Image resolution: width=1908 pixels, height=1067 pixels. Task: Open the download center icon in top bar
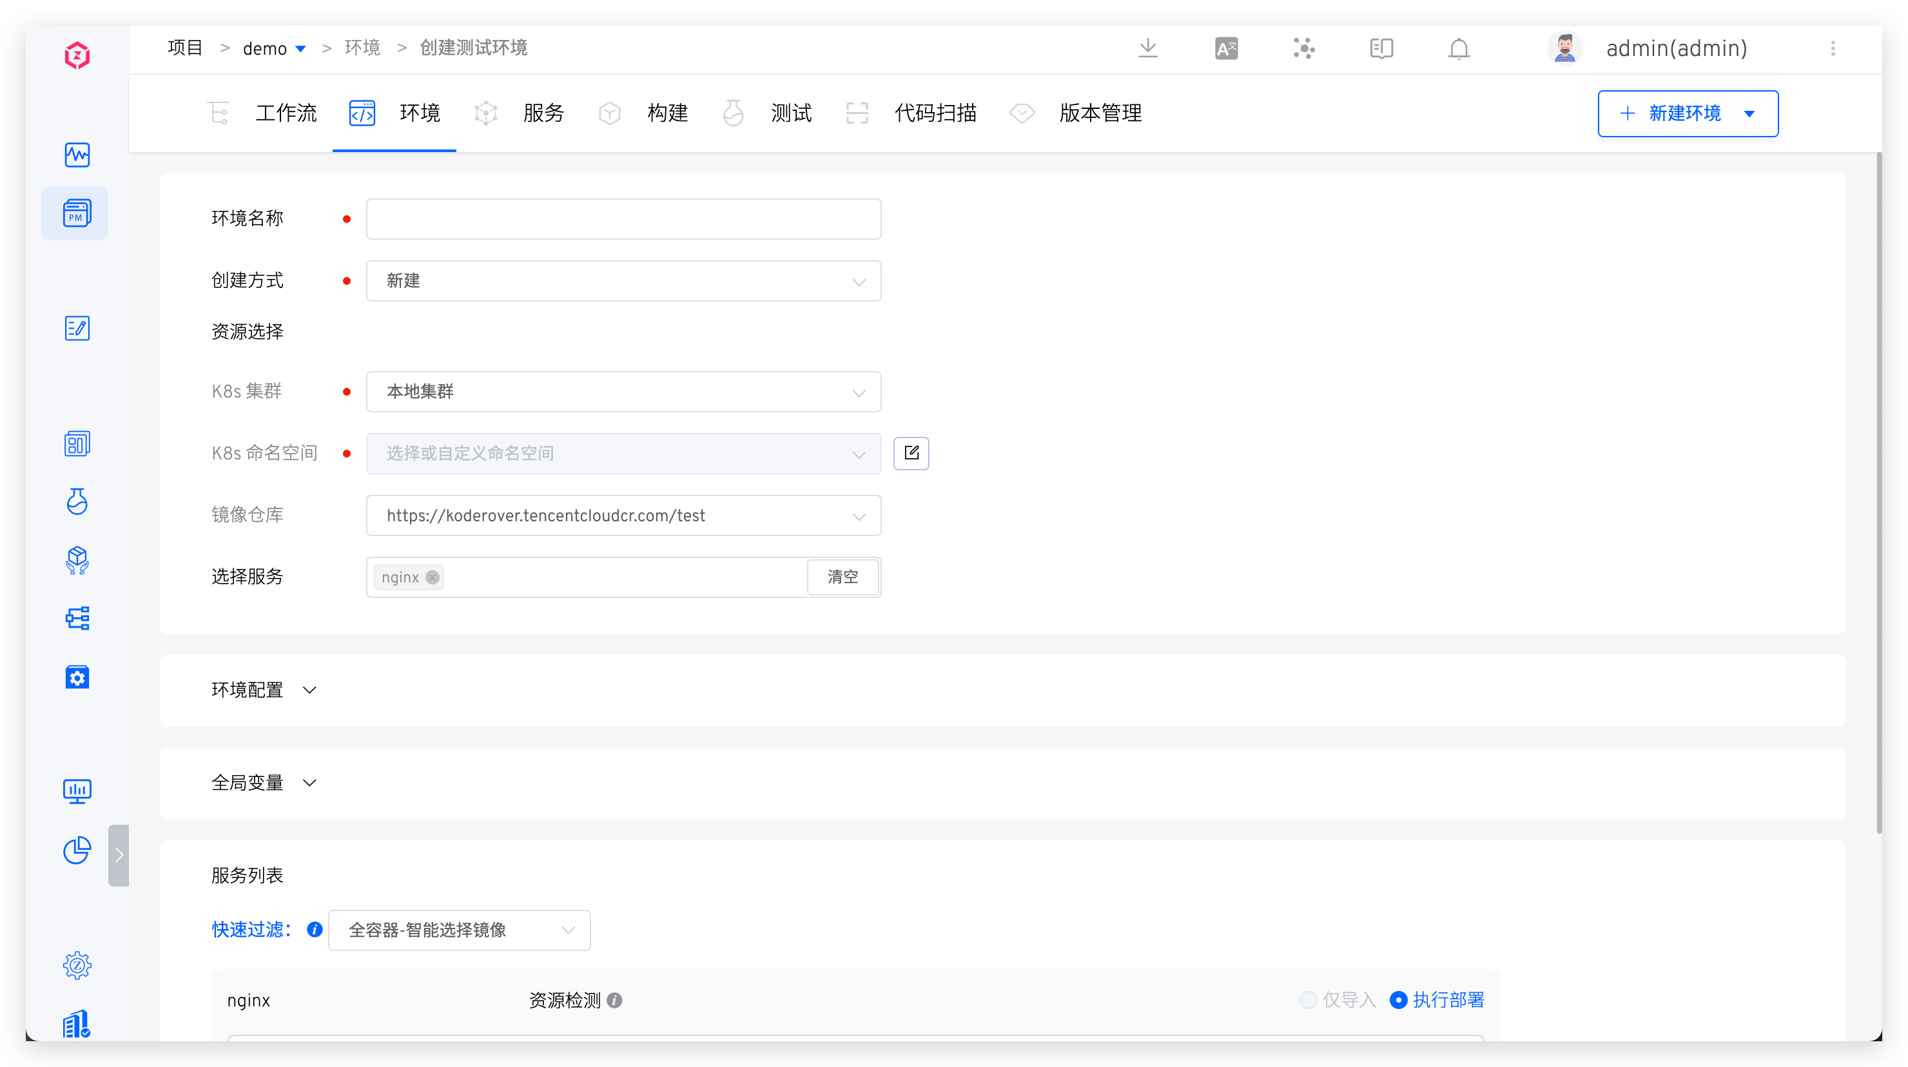click(x=1147, y=48)
